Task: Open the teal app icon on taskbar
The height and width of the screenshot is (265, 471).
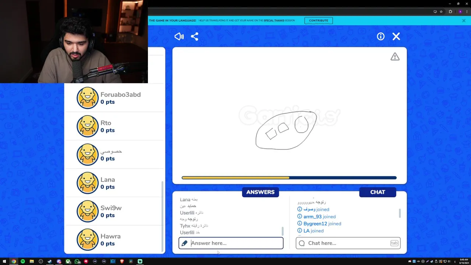Action: tap(140, 261)
